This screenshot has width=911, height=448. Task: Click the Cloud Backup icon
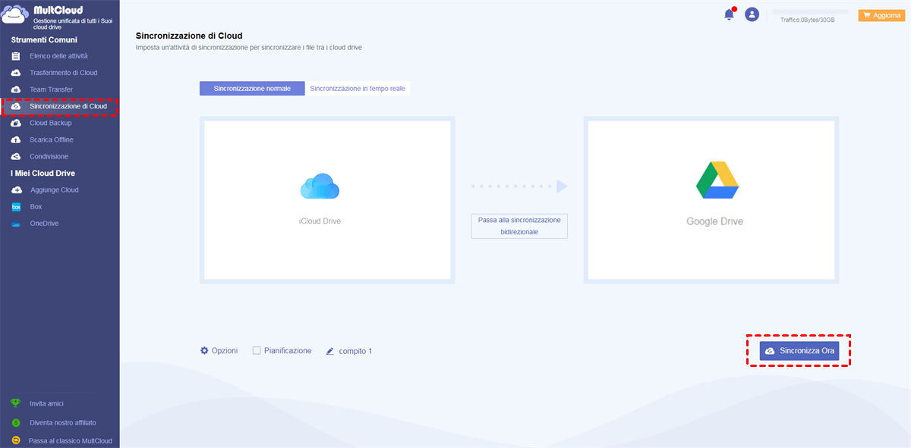[x=16, y=123]
